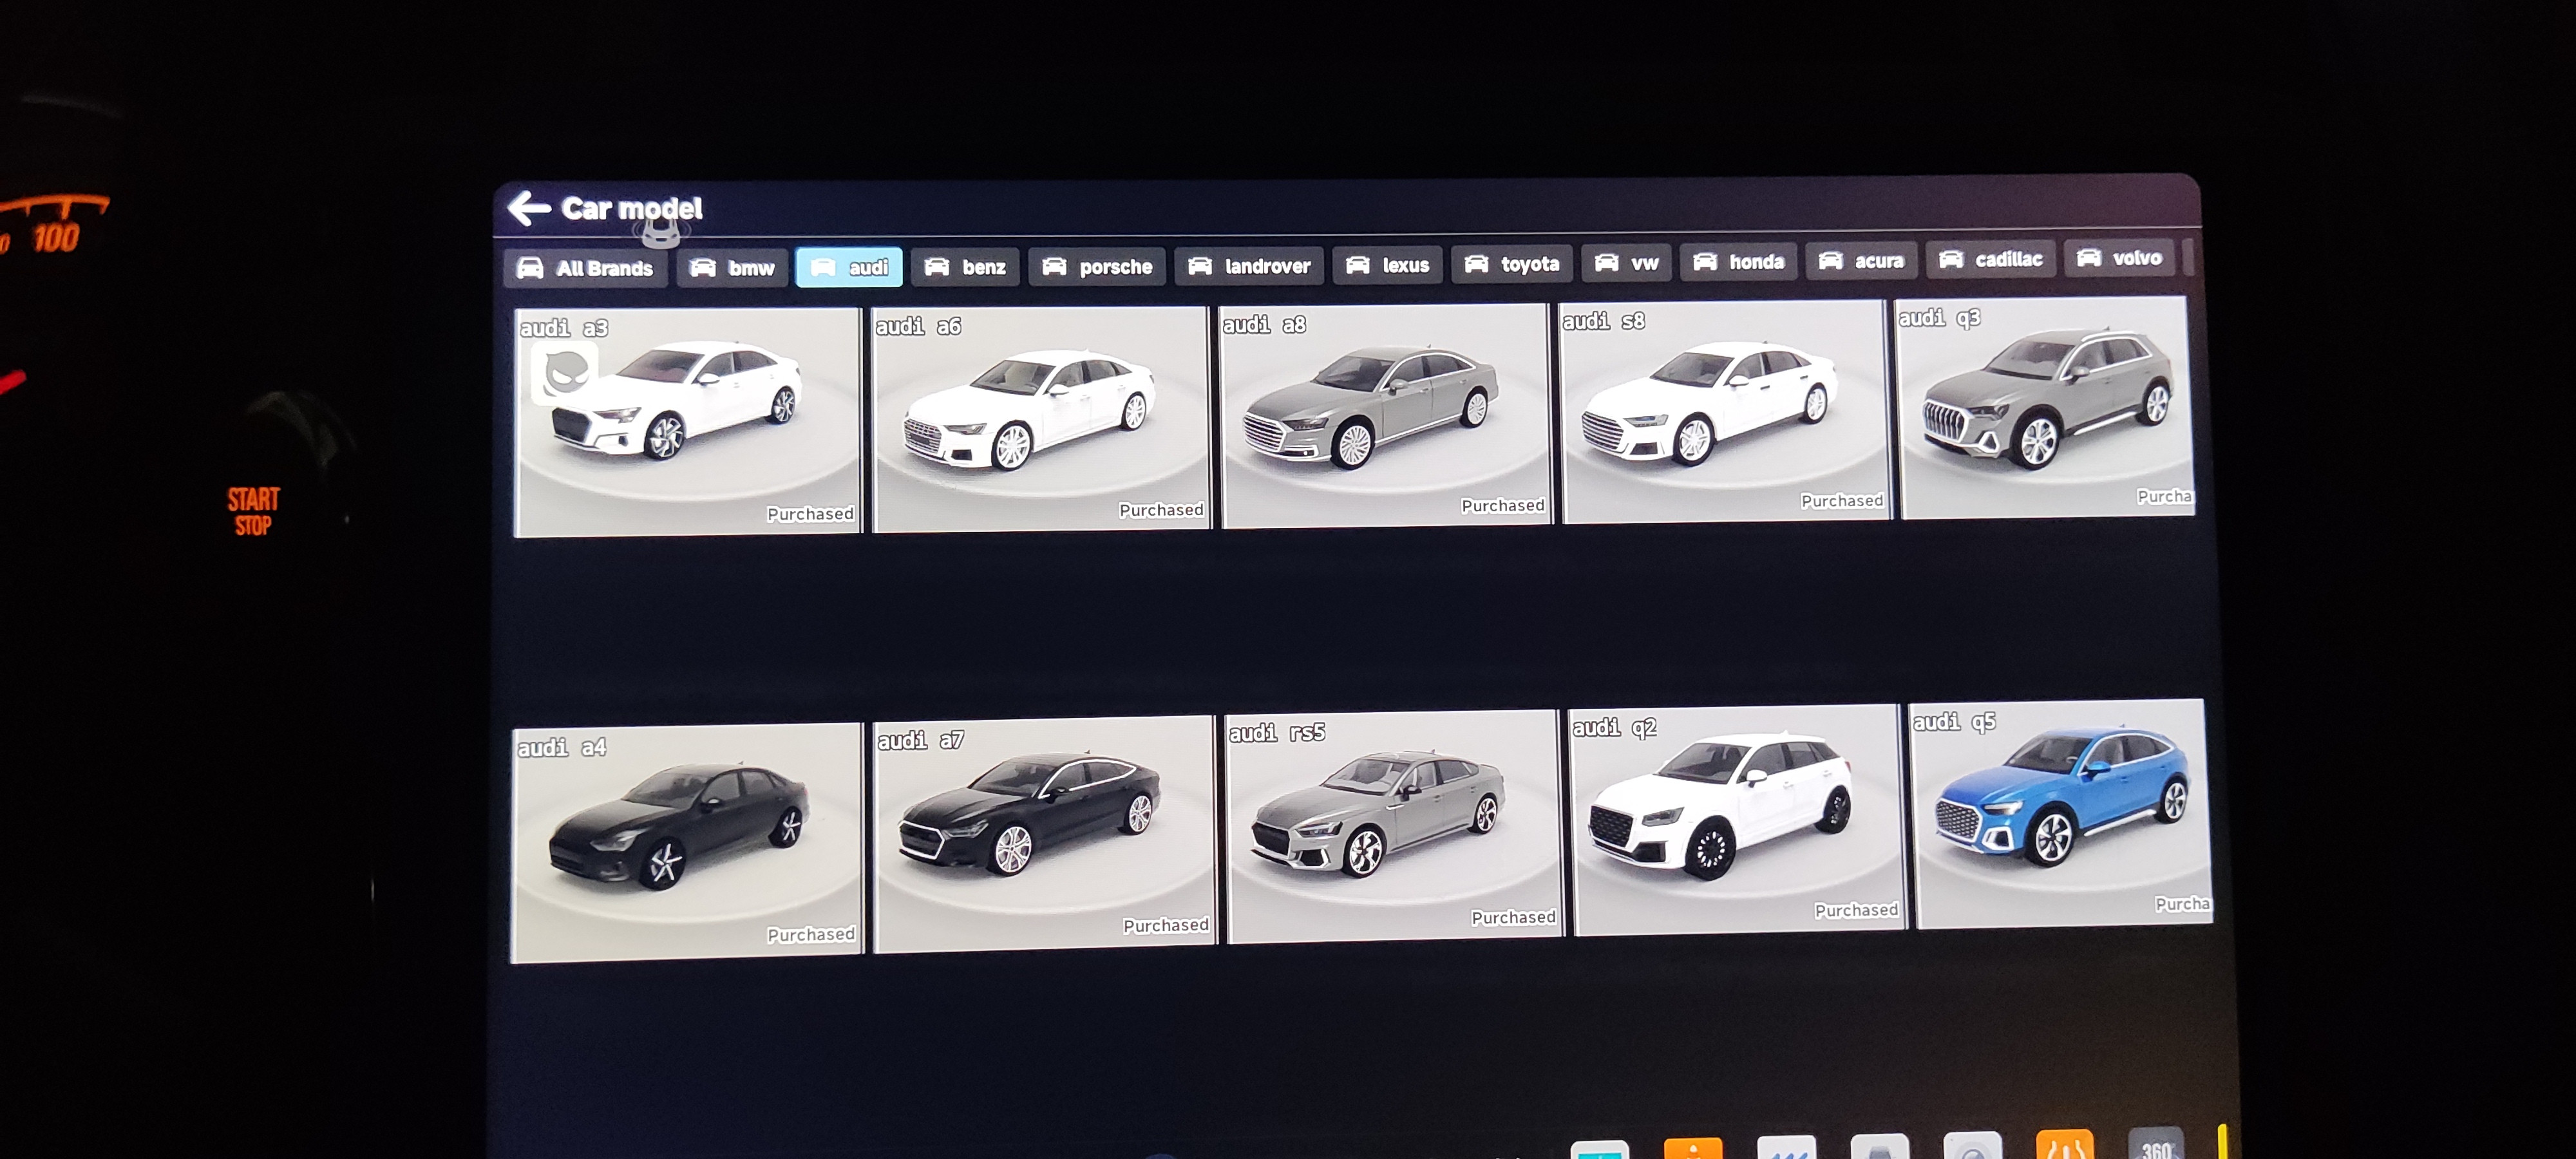
Task: Pick the black audi a4 model
Action: pyautogui.click(x=687, y=842)
